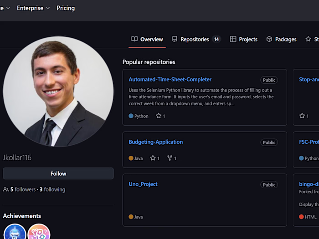View the 3 following list
The image size is (319, 239).
[52, 189]
